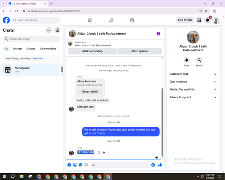
Task: Open the account profile avatar menu
Action: (x=216, y=20)
